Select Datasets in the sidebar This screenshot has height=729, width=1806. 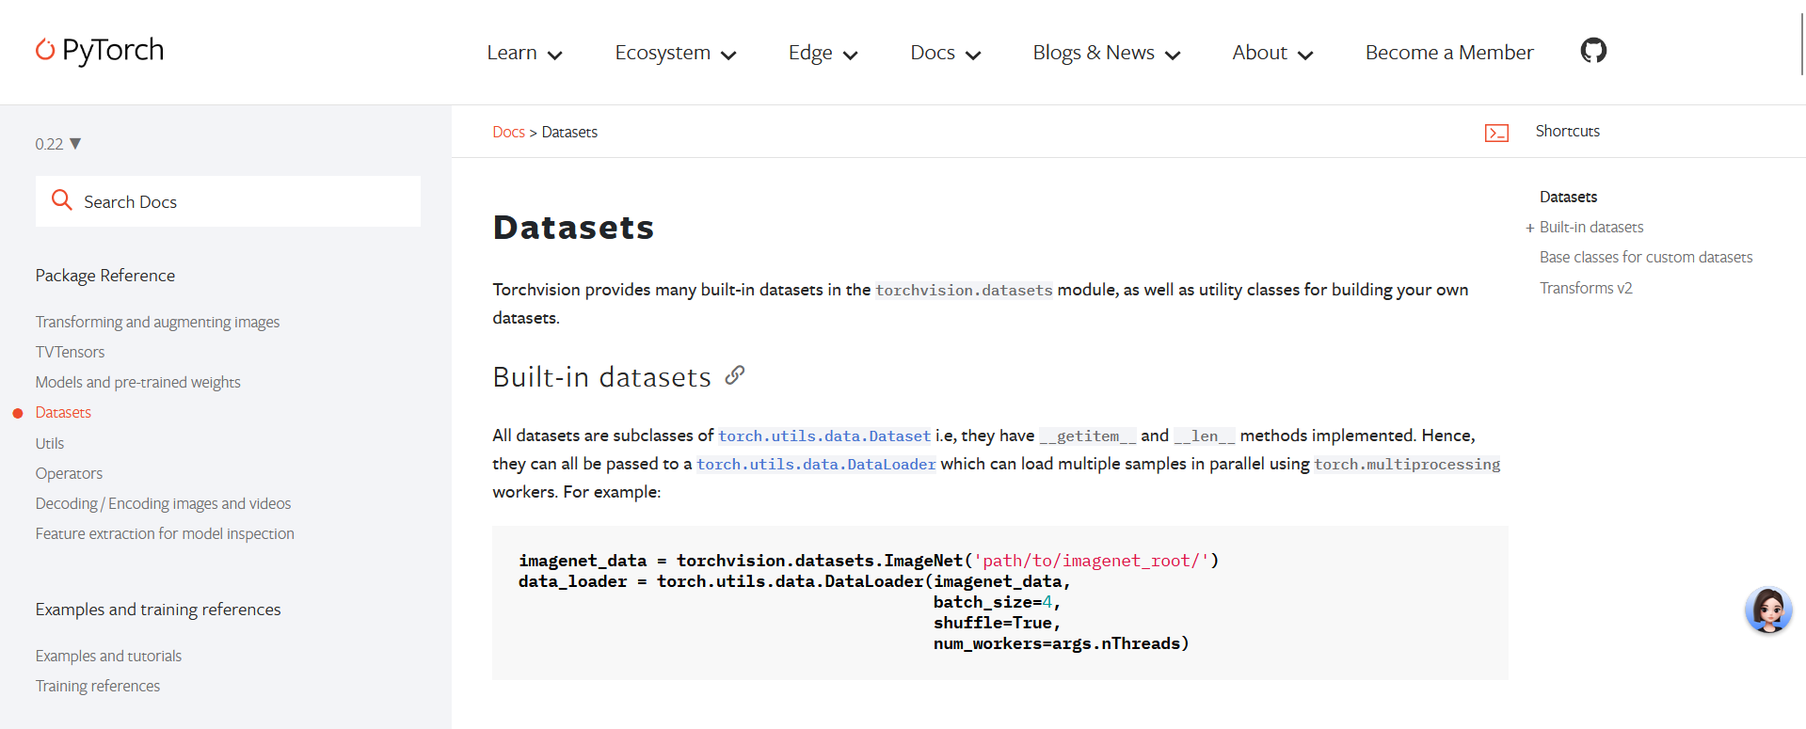tap(63, 412)
